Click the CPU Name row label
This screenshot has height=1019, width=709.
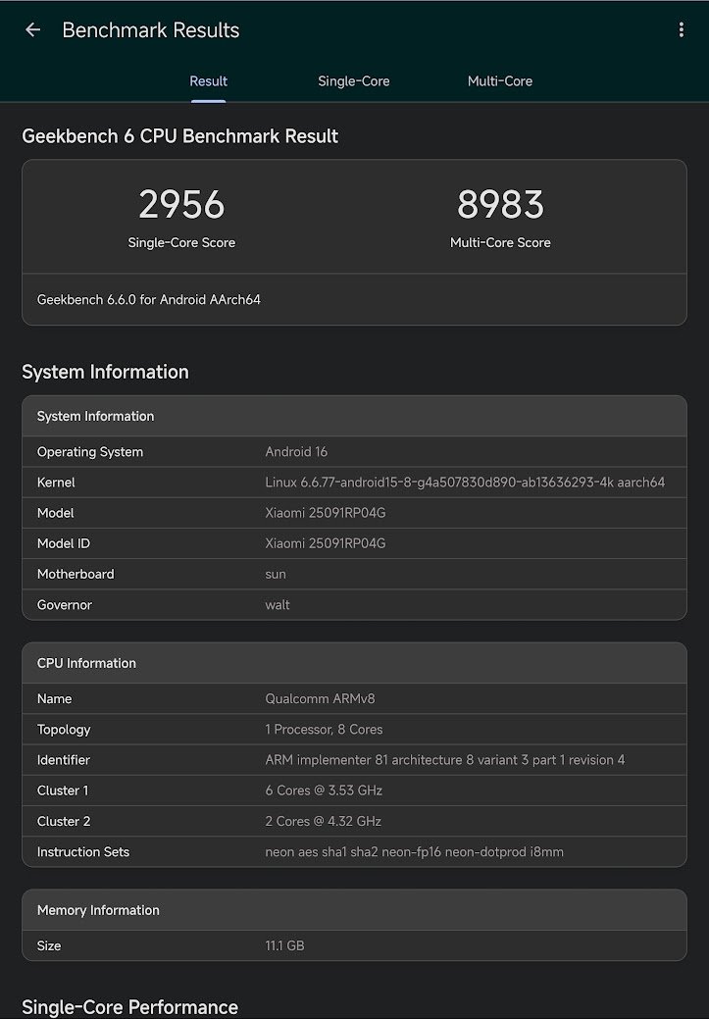(x=54, y=698)
